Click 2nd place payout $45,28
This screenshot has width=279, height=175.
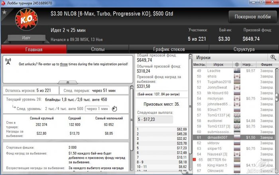click(182, 134)
